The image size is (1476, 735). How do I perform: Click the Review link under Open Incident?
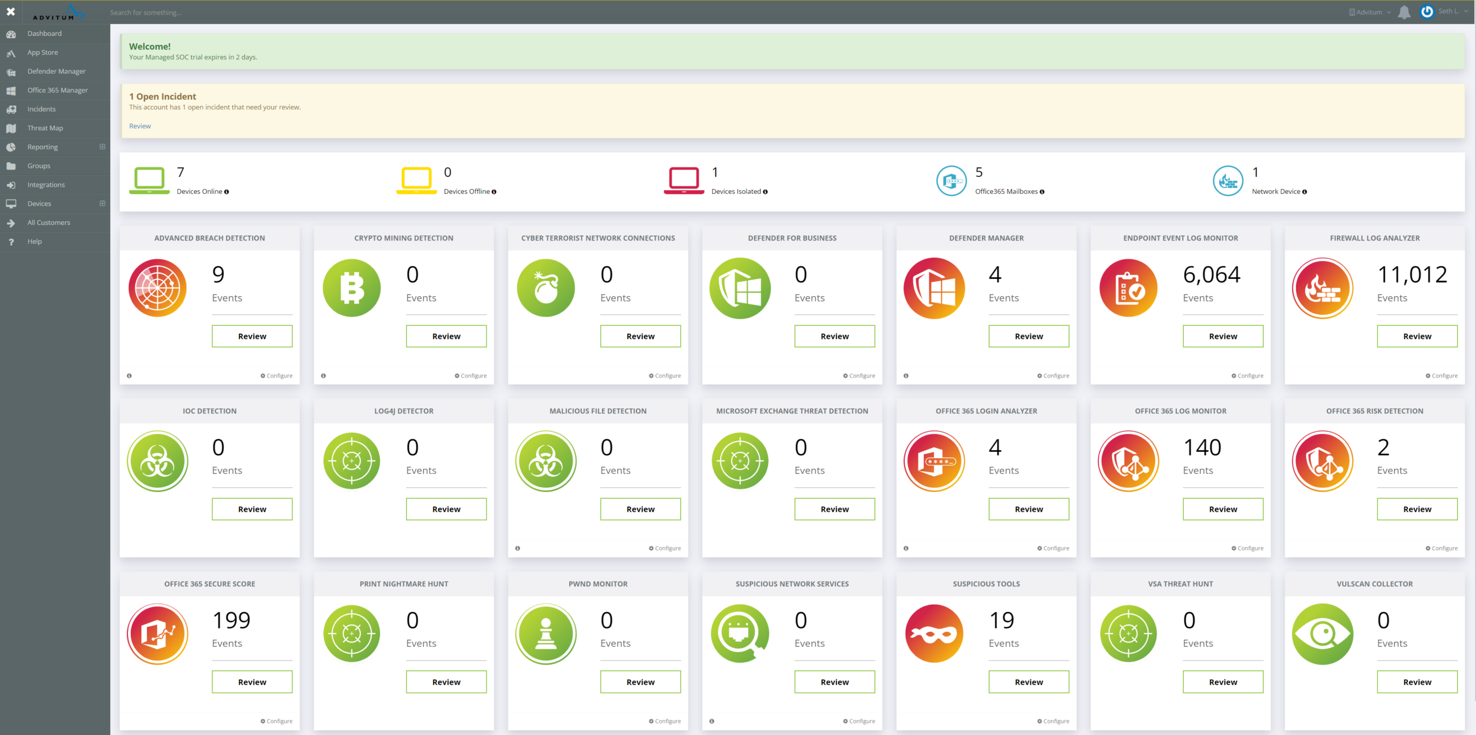[x=140, y=126]
